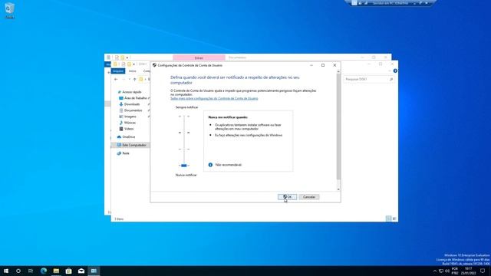Image resolution: width=491 pixels, height=276 pixels.
Task: Open the Início ribbon tab in File Explorer
Action: [x=133, y=71]
